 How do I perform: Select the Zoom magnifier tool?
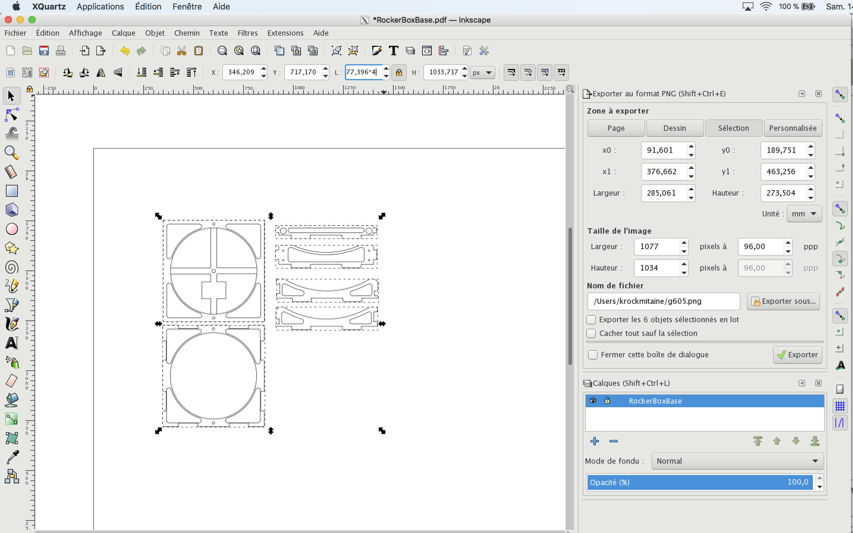coord(11,153)
